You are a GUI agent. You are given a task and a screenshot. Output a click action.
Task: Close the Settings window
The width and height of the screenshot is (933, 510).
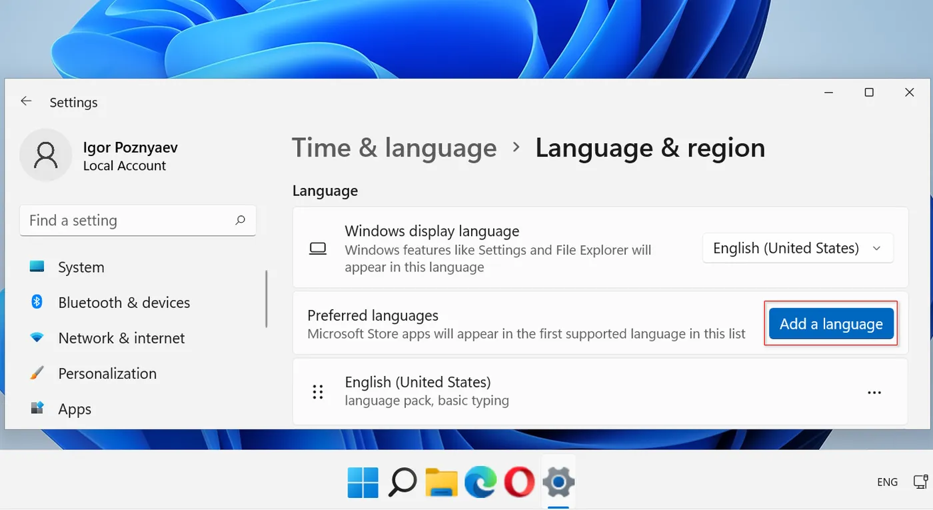point(909,93)
